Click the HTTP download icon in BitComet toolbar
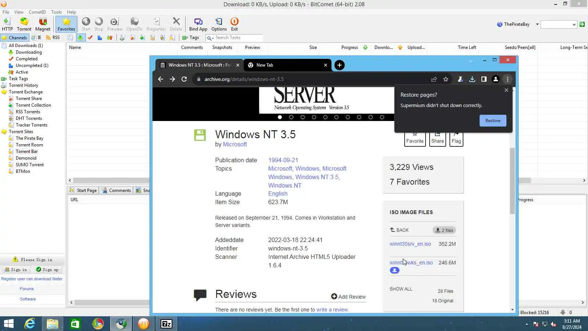The image size is (588, 331). pos(7,24)
